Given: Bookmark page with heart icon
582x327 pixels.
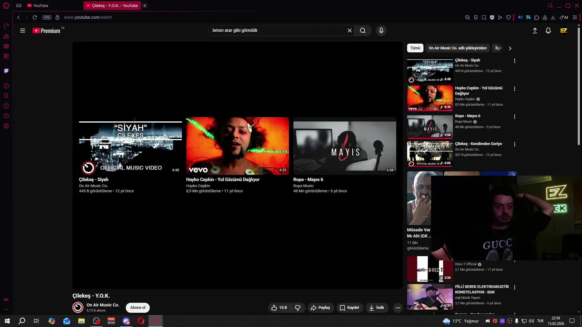Looking at the screenshot, I should [508, 17].
